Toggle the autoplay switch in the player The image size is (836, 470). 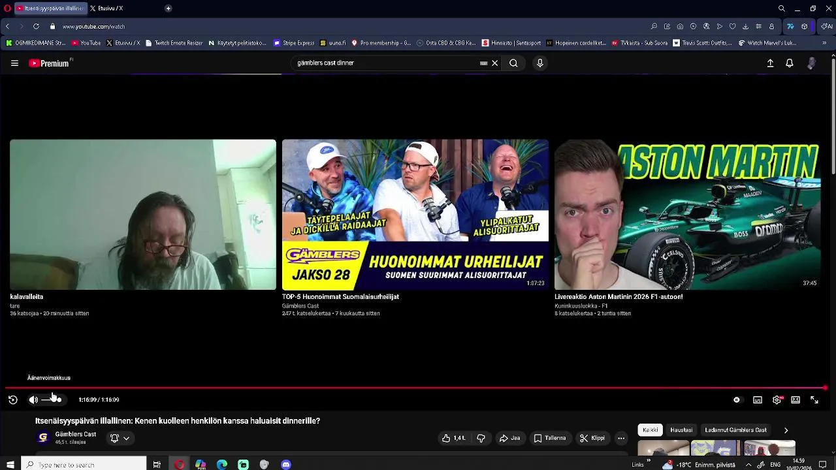(x=737, y=400)
